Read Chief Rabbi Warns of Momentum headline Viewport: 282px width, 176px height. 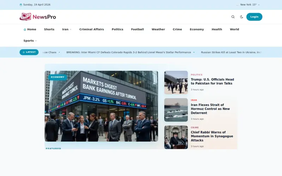(212, 136)
